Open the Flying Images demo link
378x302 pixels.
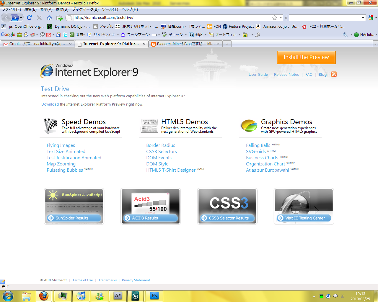[61, 145]
